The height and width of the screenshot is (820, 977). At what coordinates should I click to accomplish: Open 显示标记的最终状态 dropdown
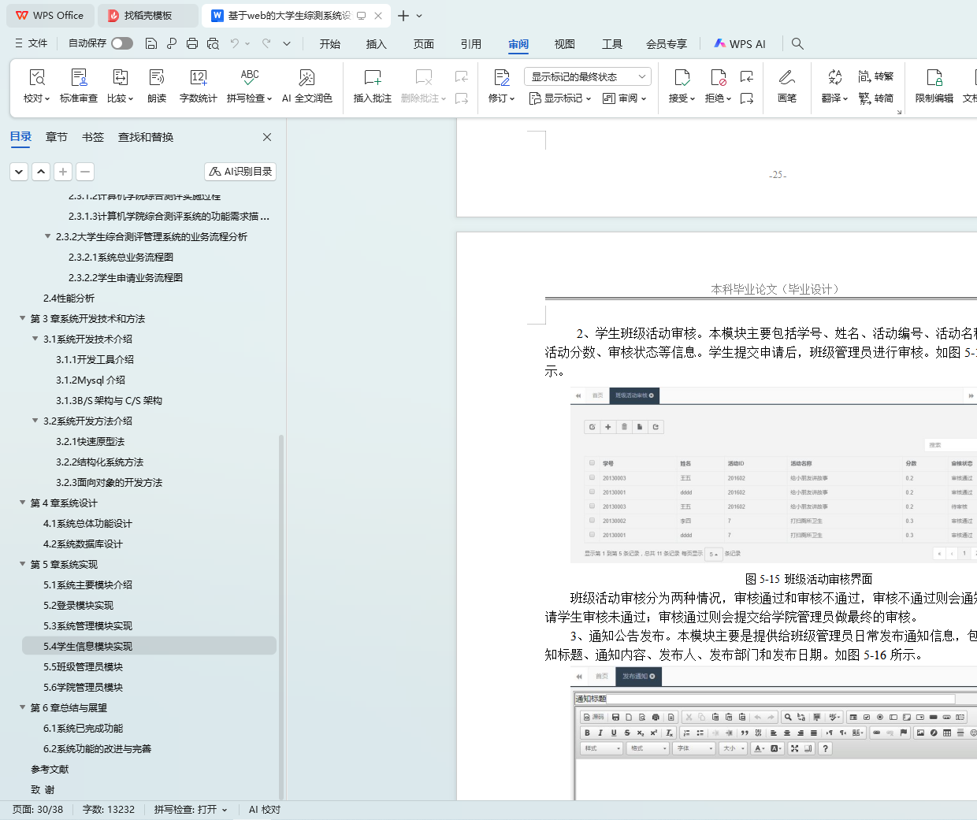coord(587,76)
